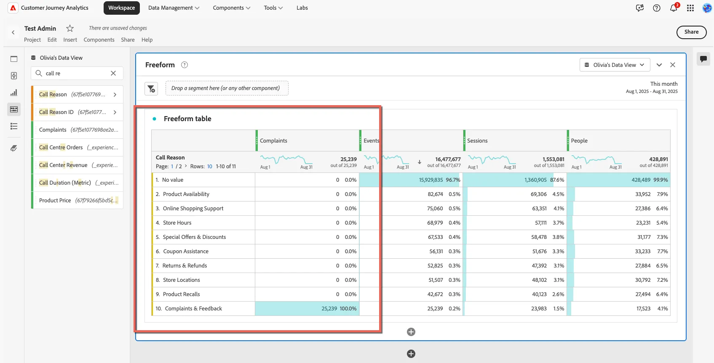Open the Edit menu

click(52, 40)
